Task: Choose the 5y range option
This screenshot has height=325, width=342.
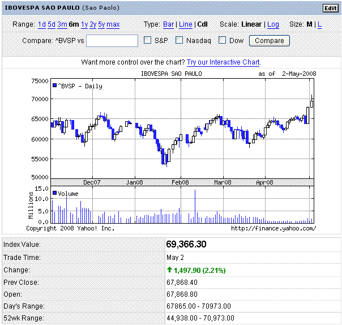Action: 101,24
